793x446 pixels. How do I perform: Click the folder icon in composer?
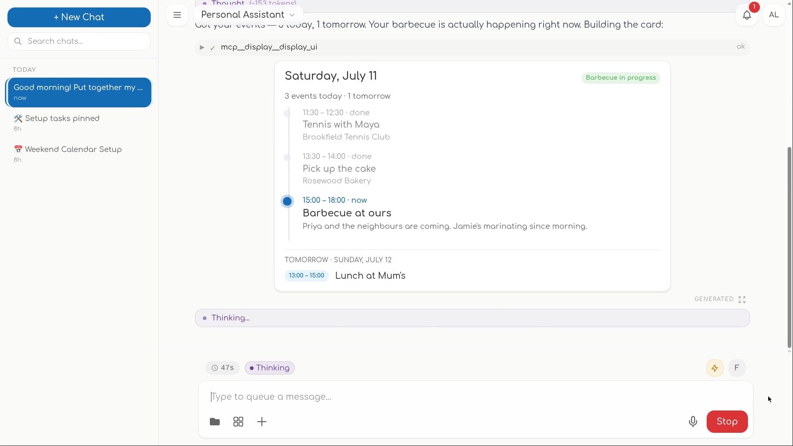[x=215, y=422]
